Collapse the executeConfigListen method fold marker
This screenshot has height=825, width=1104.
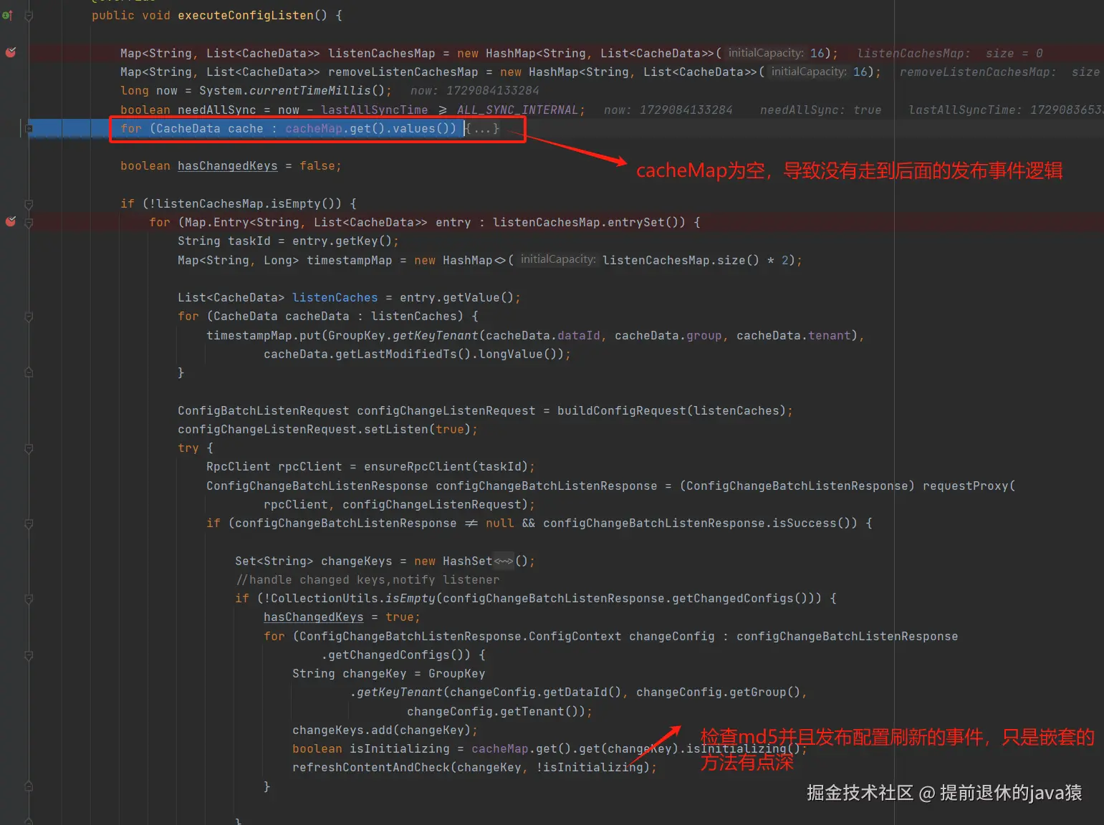[29, 15]
